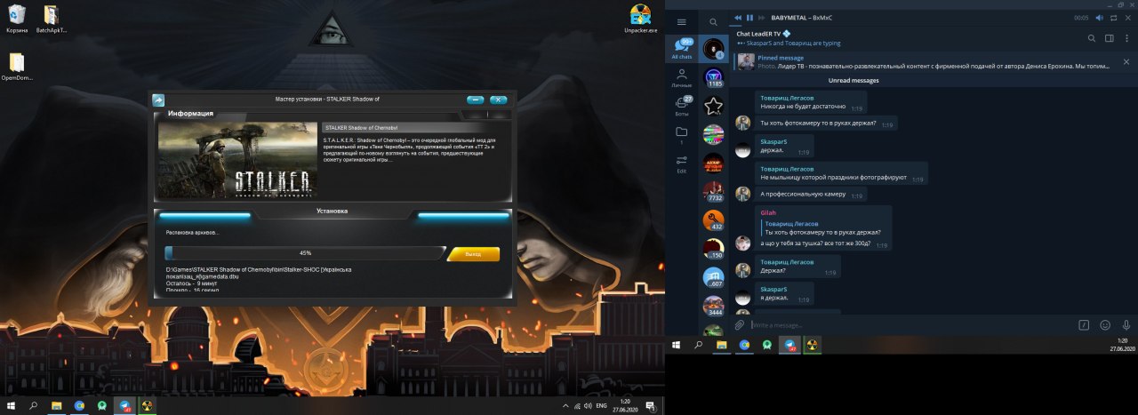The width and height of the screenshot is (1138, 415).
Task: Open the pinned message
Action: point(925,62)
